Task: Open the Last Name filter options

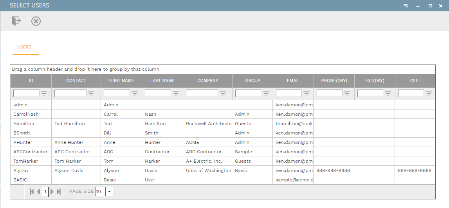Action: pyautogui.click(x=176, y=93)
